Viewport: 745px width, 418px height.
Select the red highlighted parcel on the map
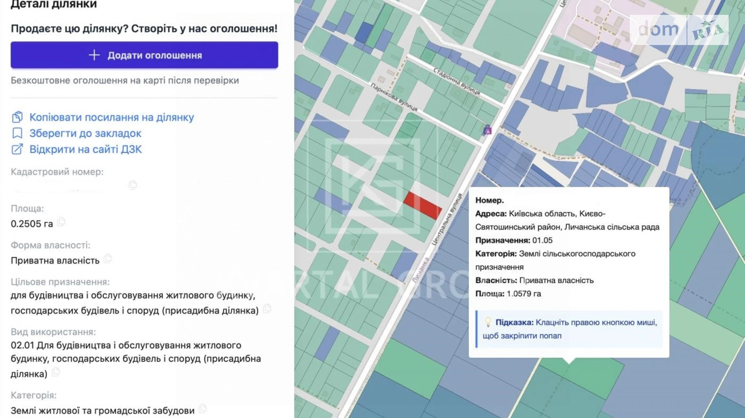click(x=422, y=205)
